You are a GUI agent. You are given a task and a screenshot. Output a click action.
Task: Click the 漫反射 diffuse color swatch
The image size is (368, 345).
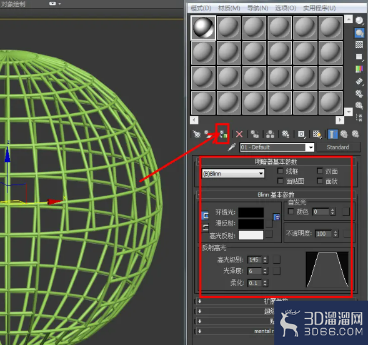(x=251, y=224)
